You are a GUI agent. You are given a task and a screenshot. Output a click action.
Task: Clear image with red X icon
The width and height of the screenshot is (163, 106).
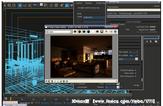click(106, 31)
